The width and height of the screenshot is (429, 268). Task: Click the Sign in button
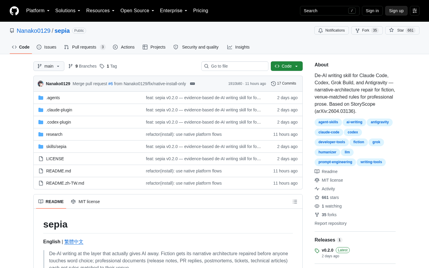pos(372,11)
